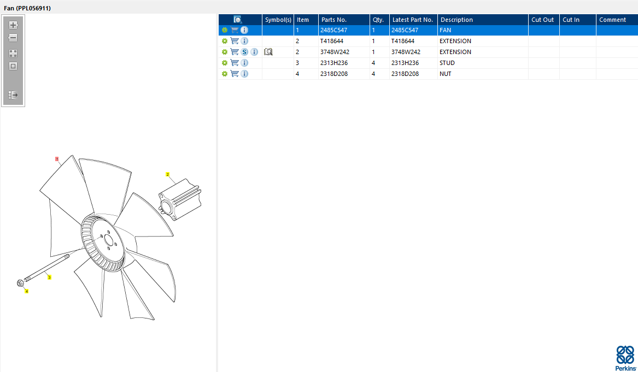
Task: Click the book-magnifier symbol for 3748W242
Action: coord(268,52)
